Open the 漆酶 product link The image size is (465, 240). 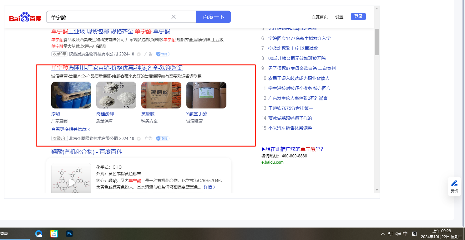(x=56, y=114)
